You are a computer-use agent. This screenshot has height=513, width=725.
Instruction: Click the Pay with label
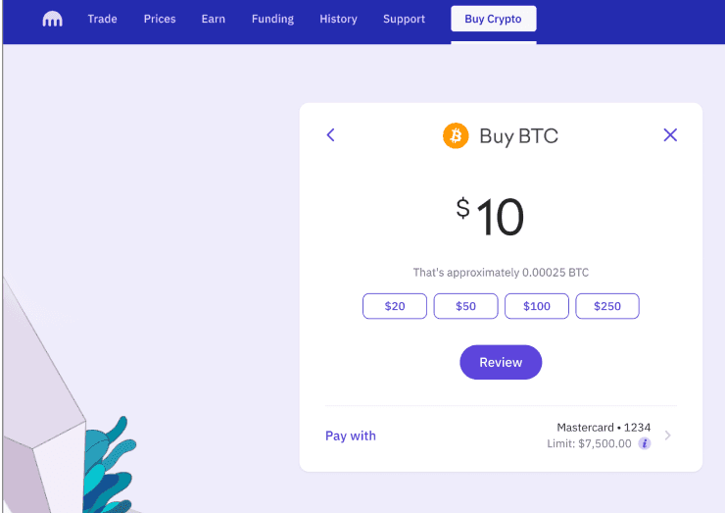coord(351,436)
